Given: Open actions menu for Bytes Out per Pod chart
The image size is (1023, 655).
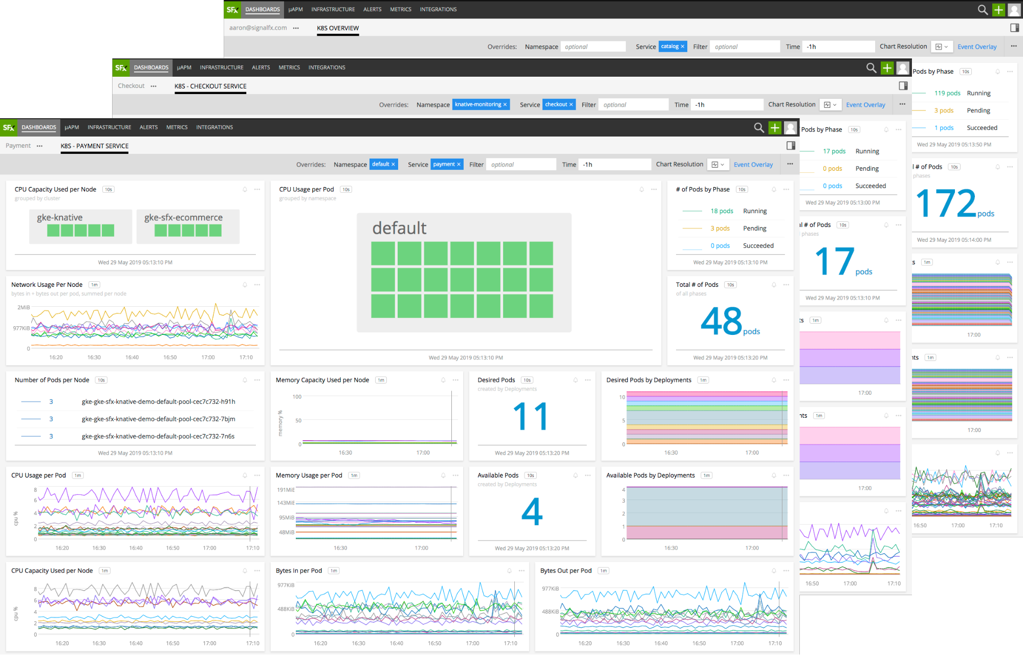Looking at the screenshot, I should pyautogui.click(x=786, y=571).
